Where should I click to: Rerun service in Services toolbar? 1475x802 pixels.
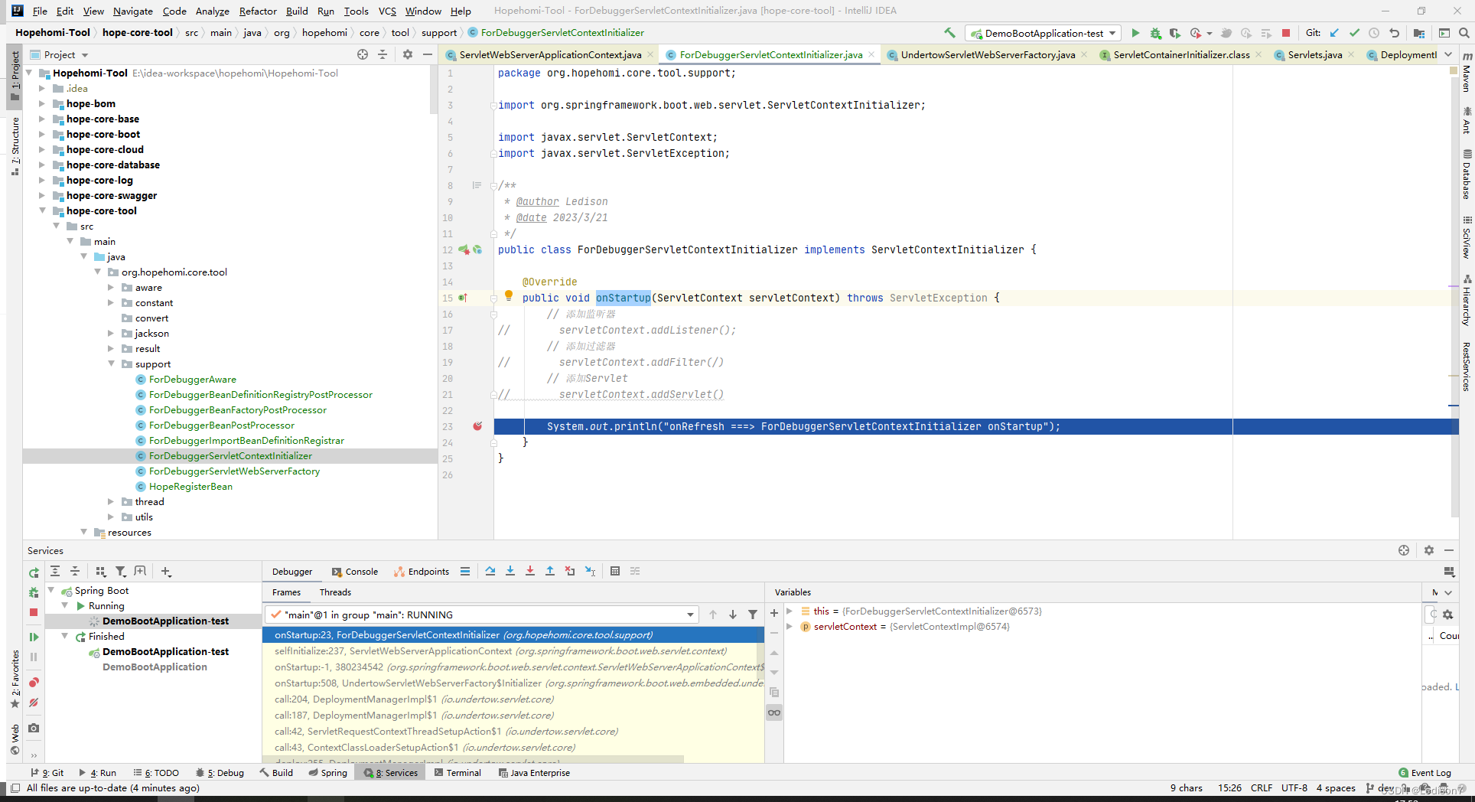tap(34, 572)
